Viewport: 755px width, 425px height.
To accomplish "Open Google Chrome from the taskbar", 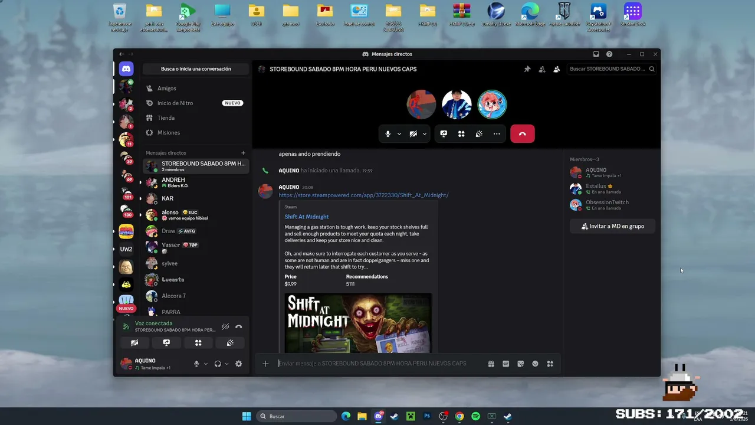I will (459, 416).
